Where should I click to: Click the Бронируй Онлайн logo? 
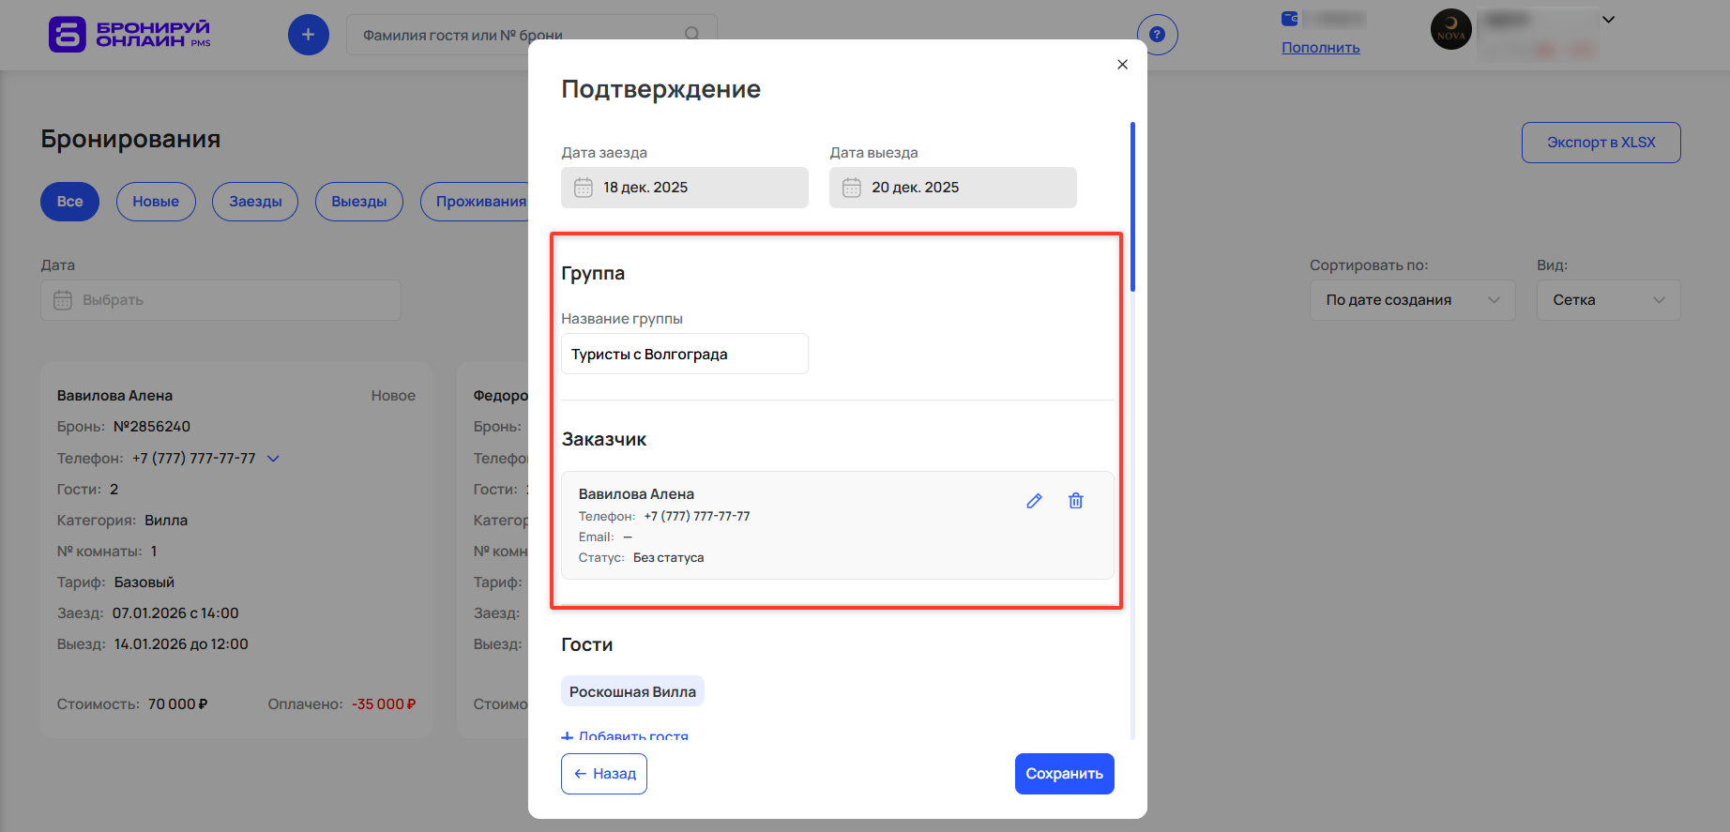click(129, 35)
